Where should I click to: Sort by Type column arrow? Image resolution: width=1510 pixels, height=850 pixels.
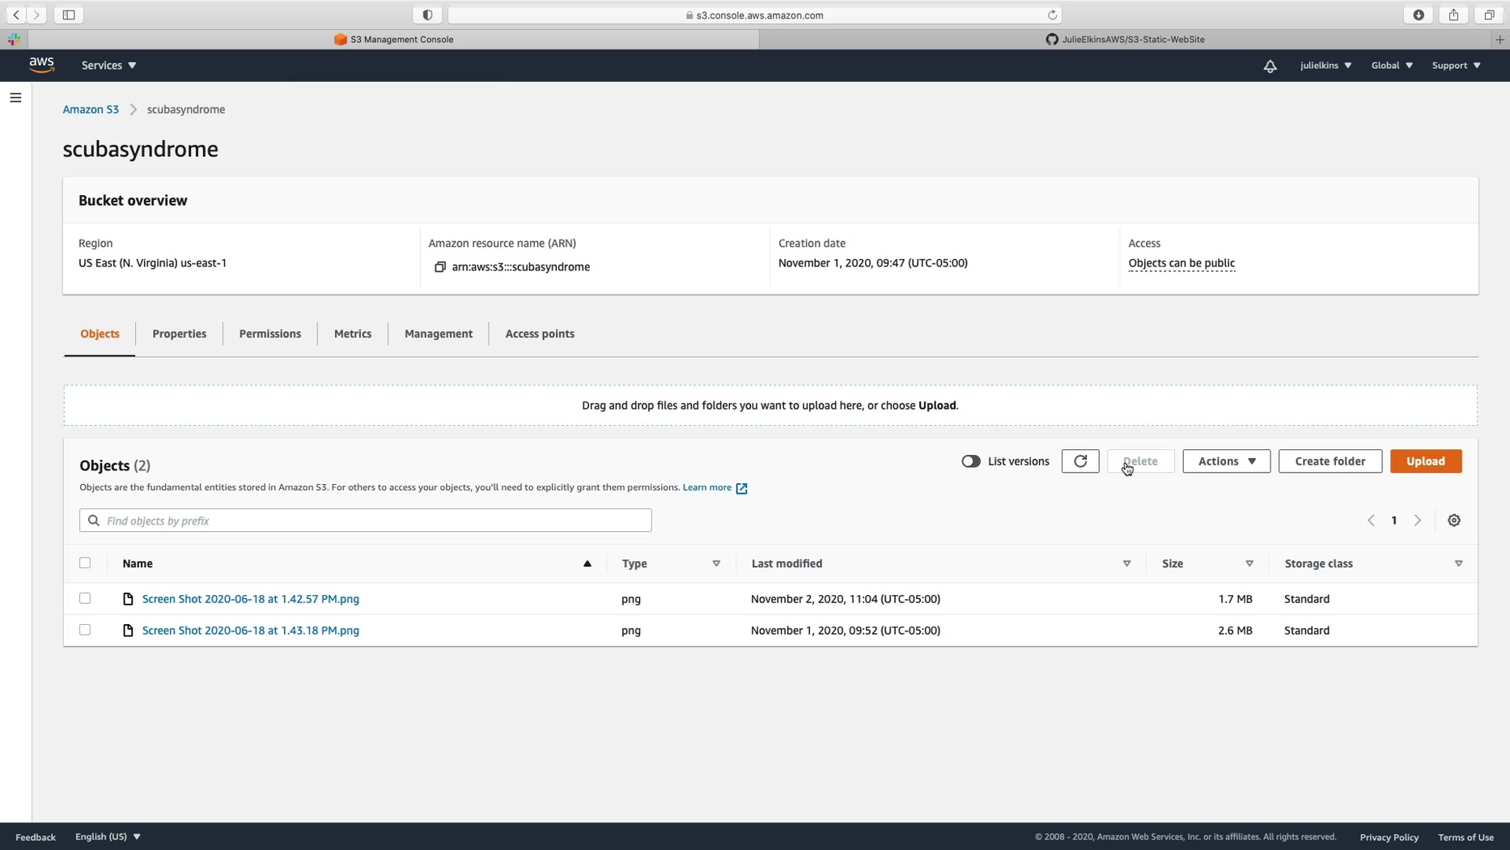coord(716,563)
